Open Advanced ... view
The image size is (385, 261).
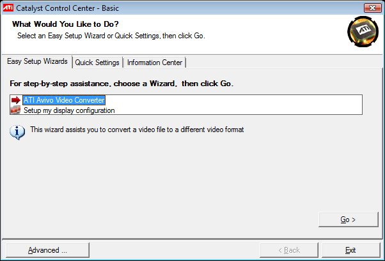coord(47,250)
